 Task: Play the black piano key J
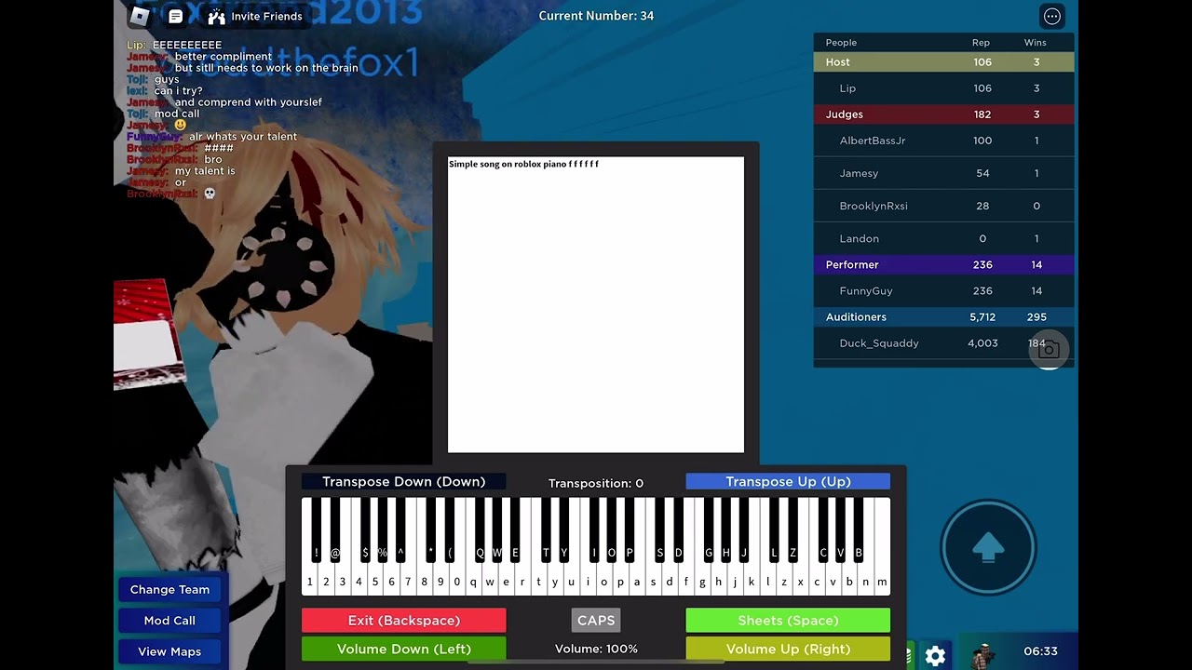pyautogui.click(x=744, y=529)
